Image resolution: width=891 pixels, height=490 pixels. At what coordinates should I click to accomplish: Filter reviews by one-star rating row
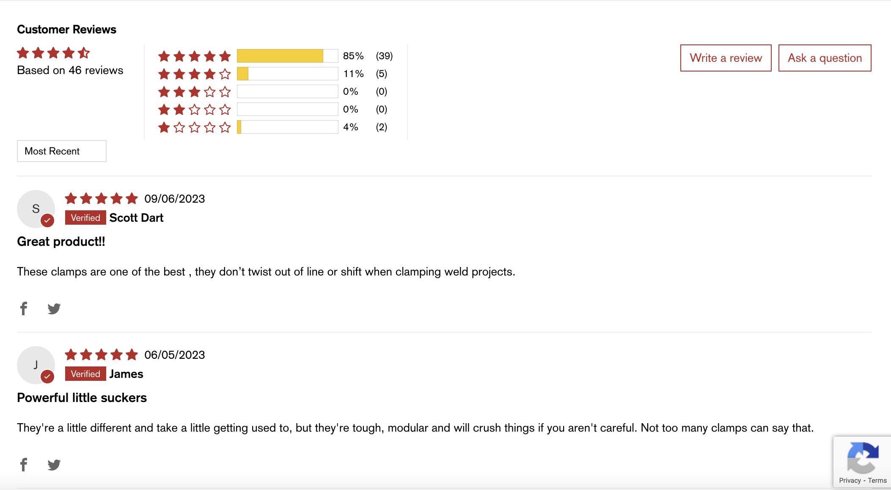[273, 127]
